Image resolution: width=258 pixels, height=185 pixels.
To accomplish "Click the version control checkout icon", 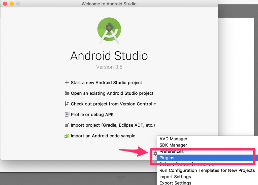I will (x=67, y=104).
